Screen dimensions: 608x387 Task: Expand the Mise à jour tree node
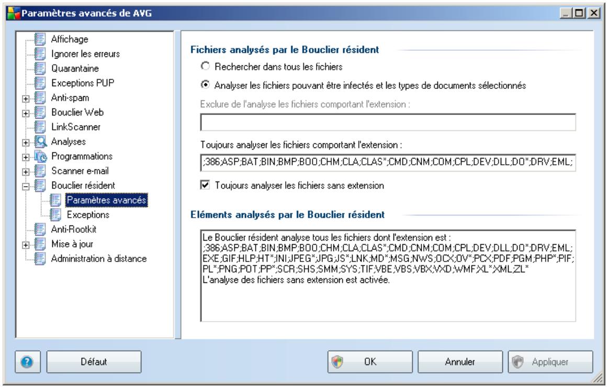[26, 245]
